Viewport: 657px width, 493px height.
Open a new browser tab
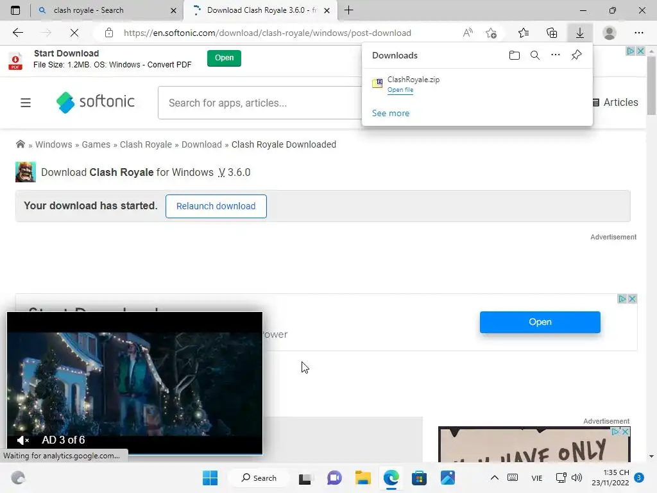point(348,10)
